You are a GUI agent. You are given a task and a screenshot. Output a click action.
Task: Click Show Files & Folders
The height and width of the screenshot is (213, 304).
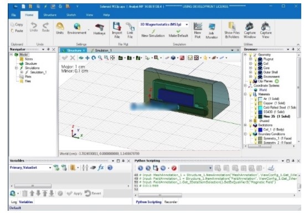point(232,30)
